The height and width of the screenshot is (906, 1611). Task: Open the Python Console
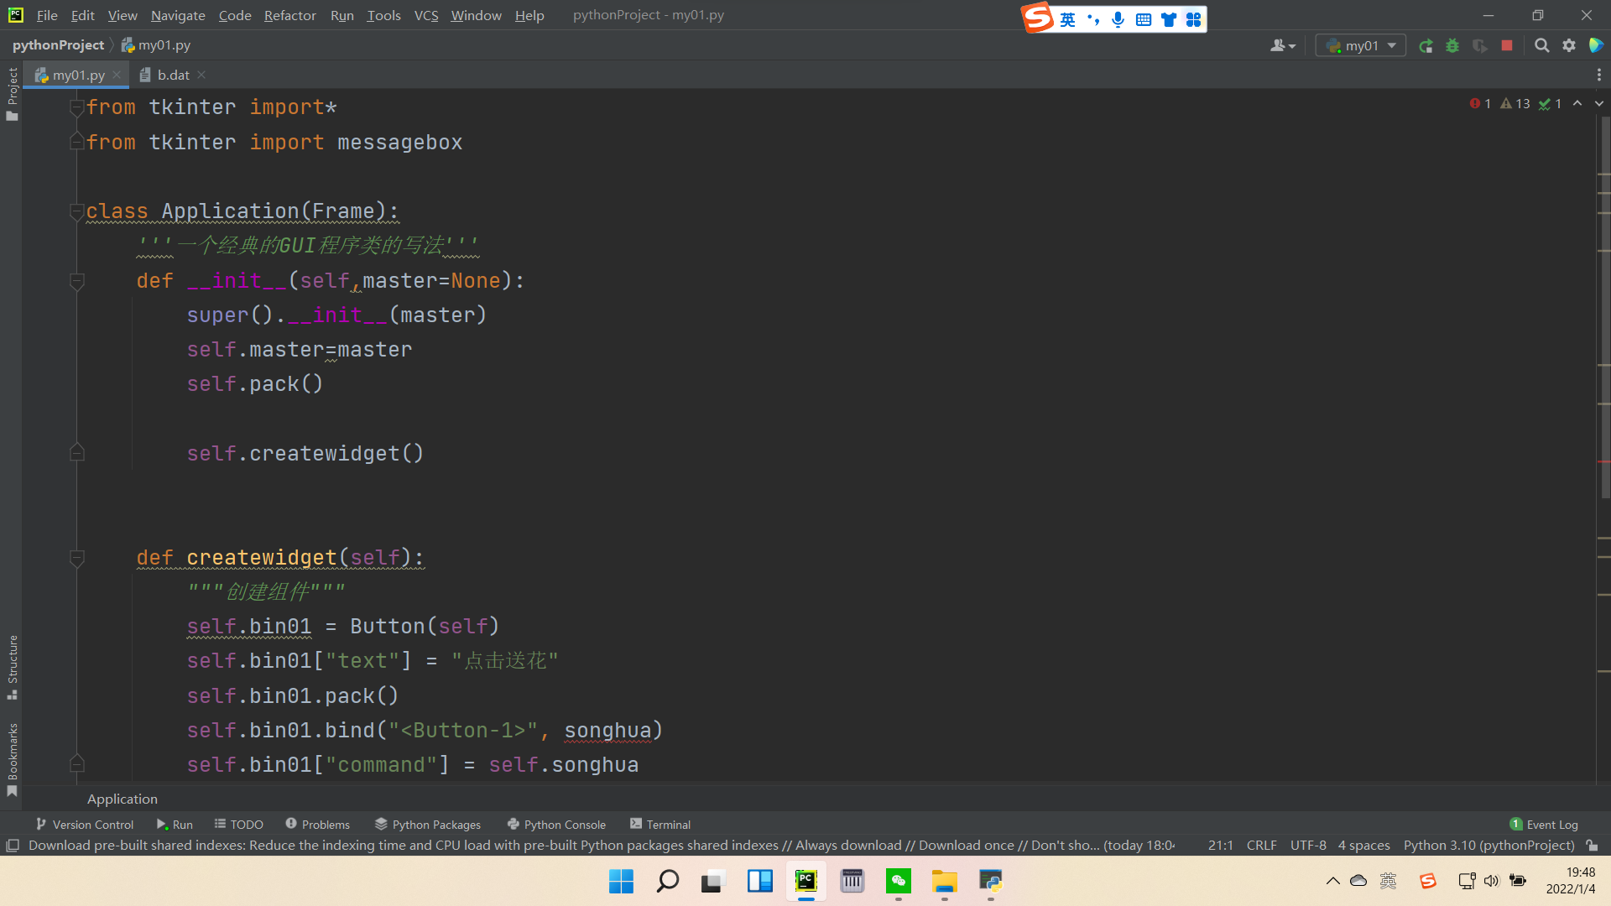556,825
